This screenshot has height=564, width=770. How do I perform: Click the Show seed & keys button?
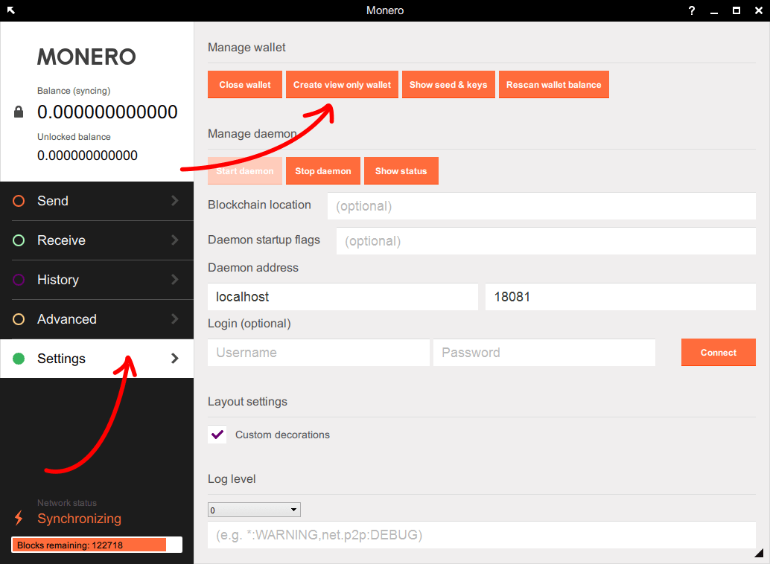(x=448, y=85)
